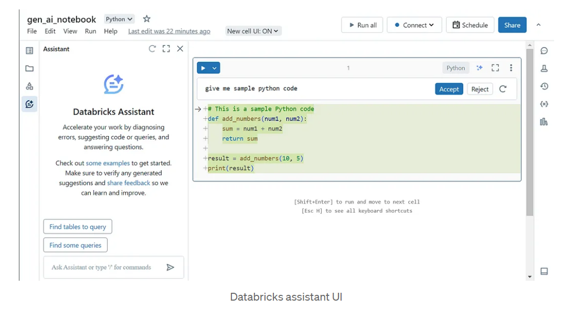Expand the run cell options arrow
The width and height of the screenshot is (563, 320).
point(215,68)
